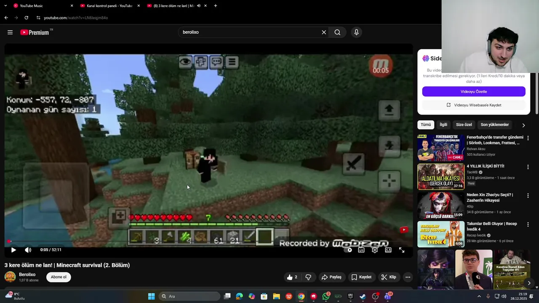Dislike the video
Viewport: 539px width, 303px height.
pyautogui.click(x=308, y=277)
